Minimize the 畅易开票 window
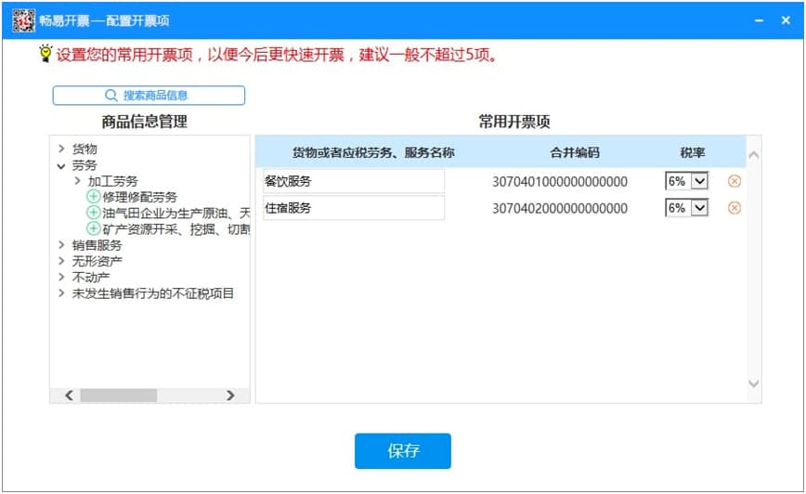This screenshot has height=494, width=806. tap(759, 20)
